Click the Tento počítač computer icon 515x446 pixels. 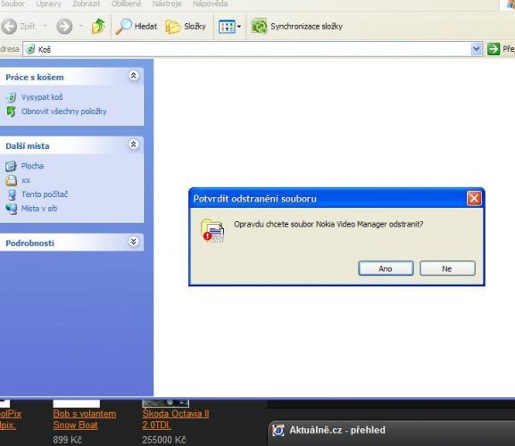click(12, 194)
